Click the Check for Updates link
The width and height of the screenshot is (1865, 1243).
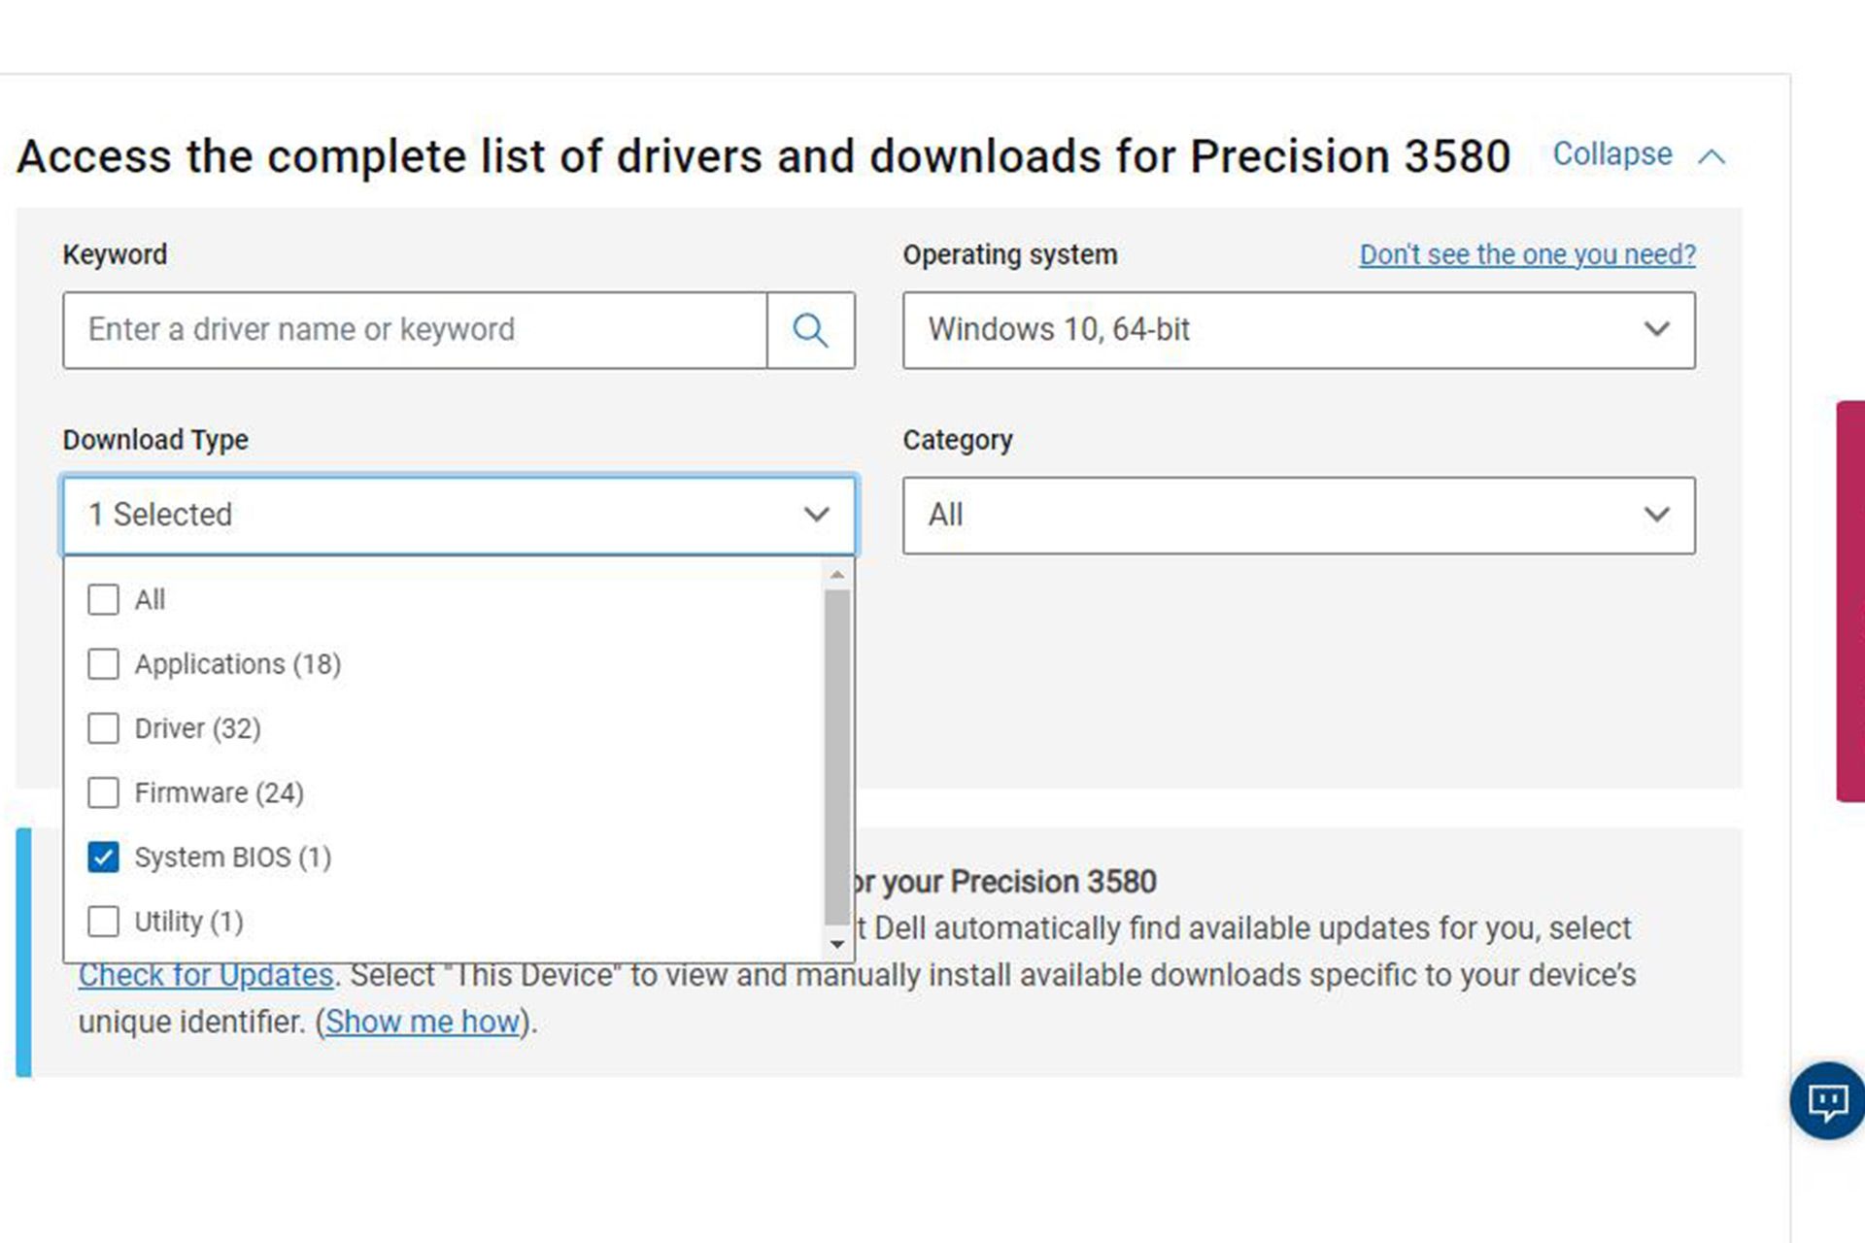pyautogui.click(x=206, y=974)
